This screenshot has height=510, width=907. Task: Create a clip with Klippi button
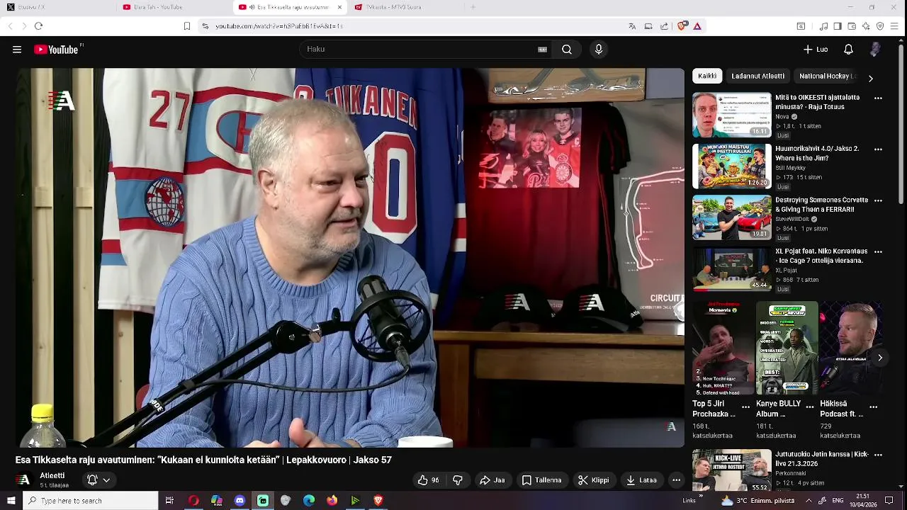(594, 480)
